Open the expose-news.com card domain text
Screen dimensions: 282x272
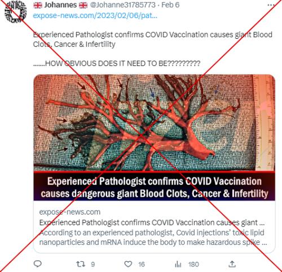(70, 212)
